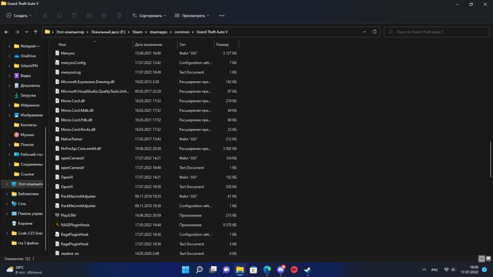Viewport: 493px width, 277px height.
Task: Click the file list vertical scrollbar
Action: [491, 159]
